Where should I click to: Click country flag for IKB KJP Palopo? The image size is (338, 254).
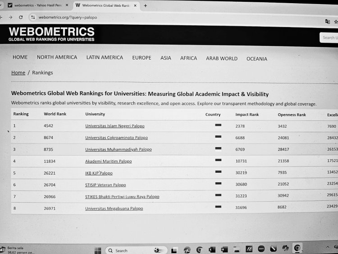pyautogui.click(x=218, y=172)
